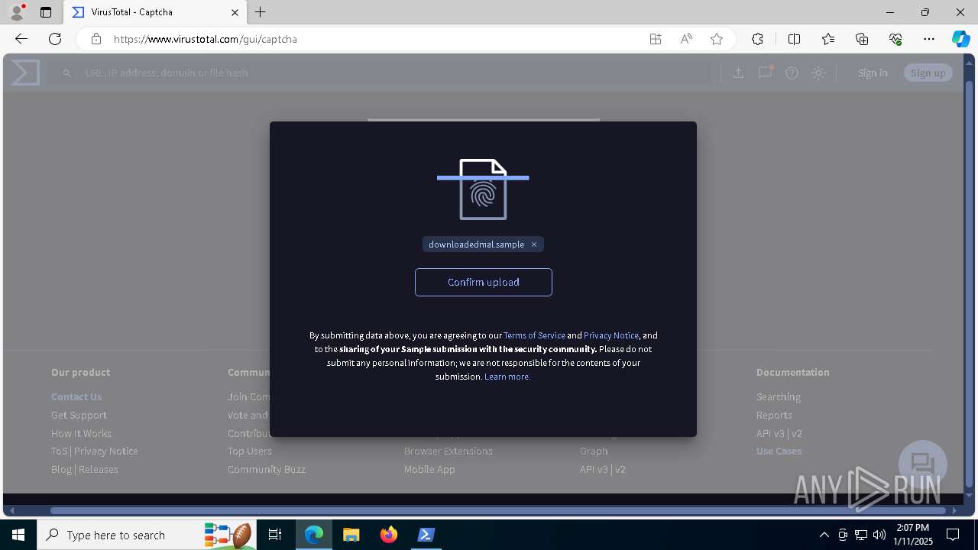The image size is (978, 550).
Task: Open Collections icon
Action: click(862, 39)
